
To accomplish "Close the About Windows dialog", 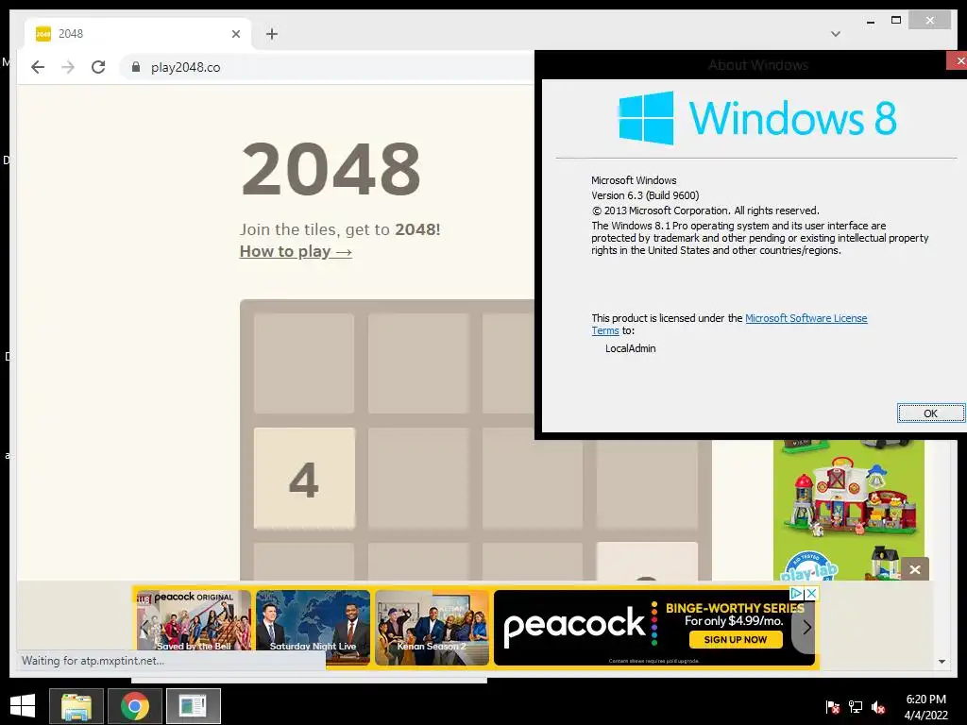I will tap(958, 60).
